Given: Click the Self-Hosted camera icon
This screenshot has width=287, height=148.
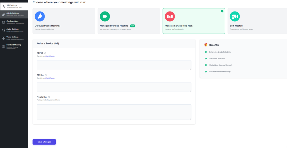Looking at the screenshot, I should 235,17.
